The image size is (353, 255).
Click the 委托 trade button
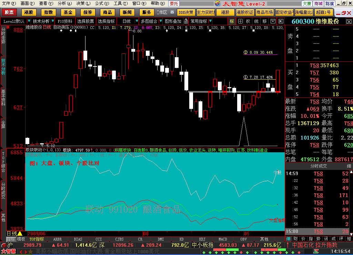tap(174, 3)
